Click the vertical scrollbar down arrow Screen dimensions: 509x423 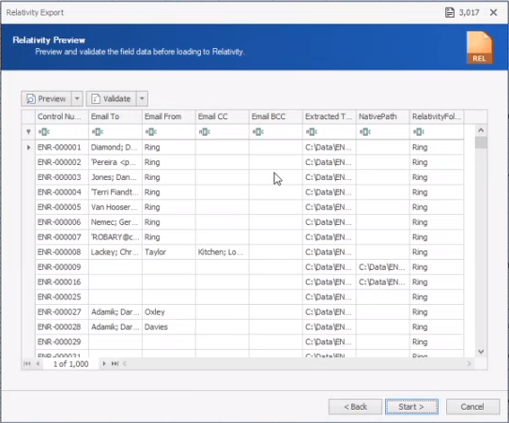point(481,352)
